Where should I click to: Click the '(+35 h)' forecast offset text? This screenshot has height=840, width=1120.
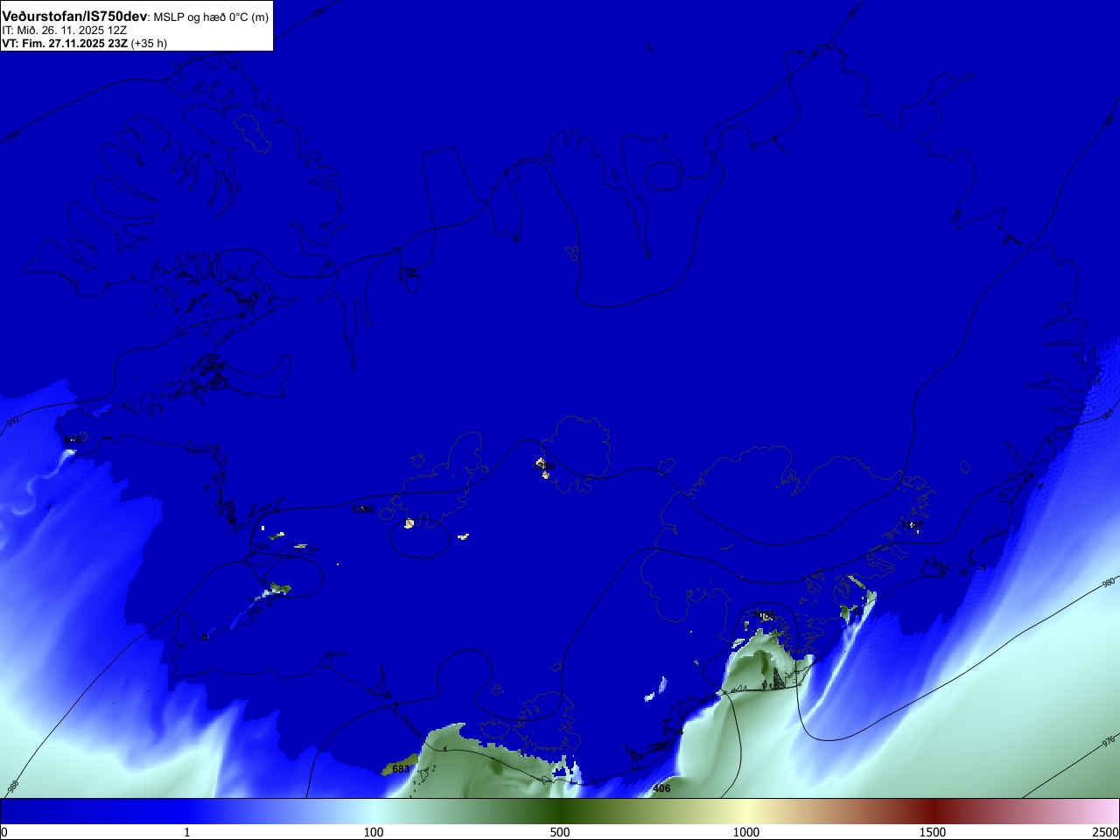coord(149,44)
